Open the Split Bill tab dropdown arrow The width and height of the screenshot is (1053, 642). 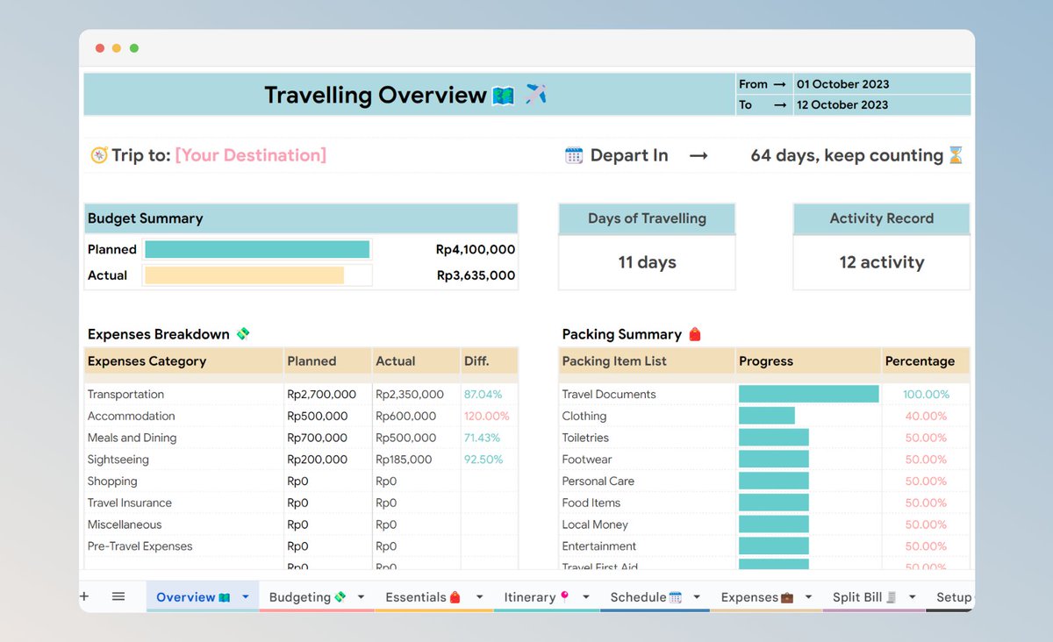pos(913,597)
